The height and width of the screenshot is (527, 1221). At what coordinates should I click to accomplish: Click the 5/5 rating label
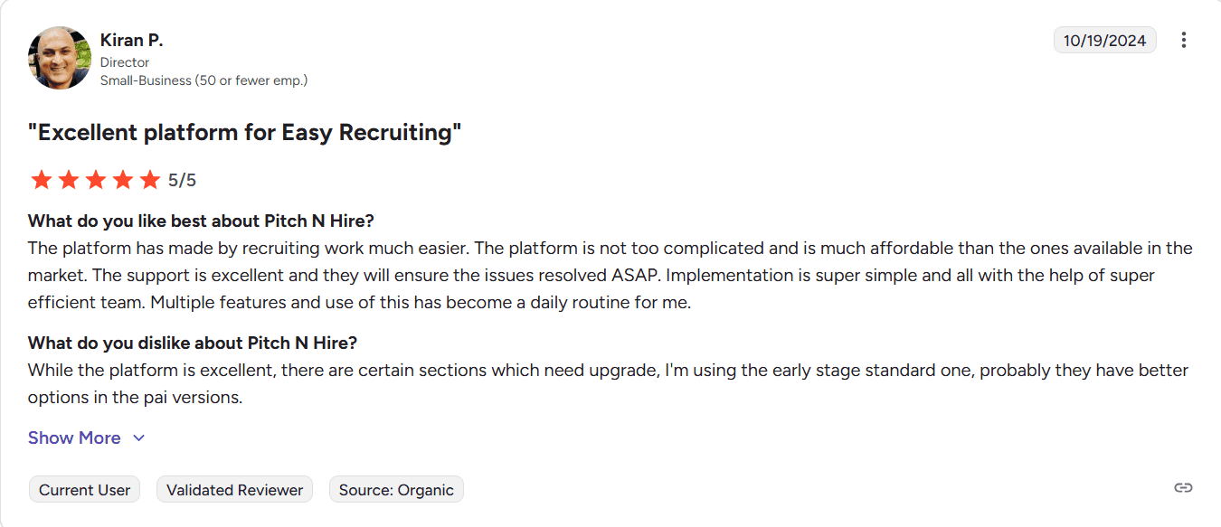click(x=180, y=179)
